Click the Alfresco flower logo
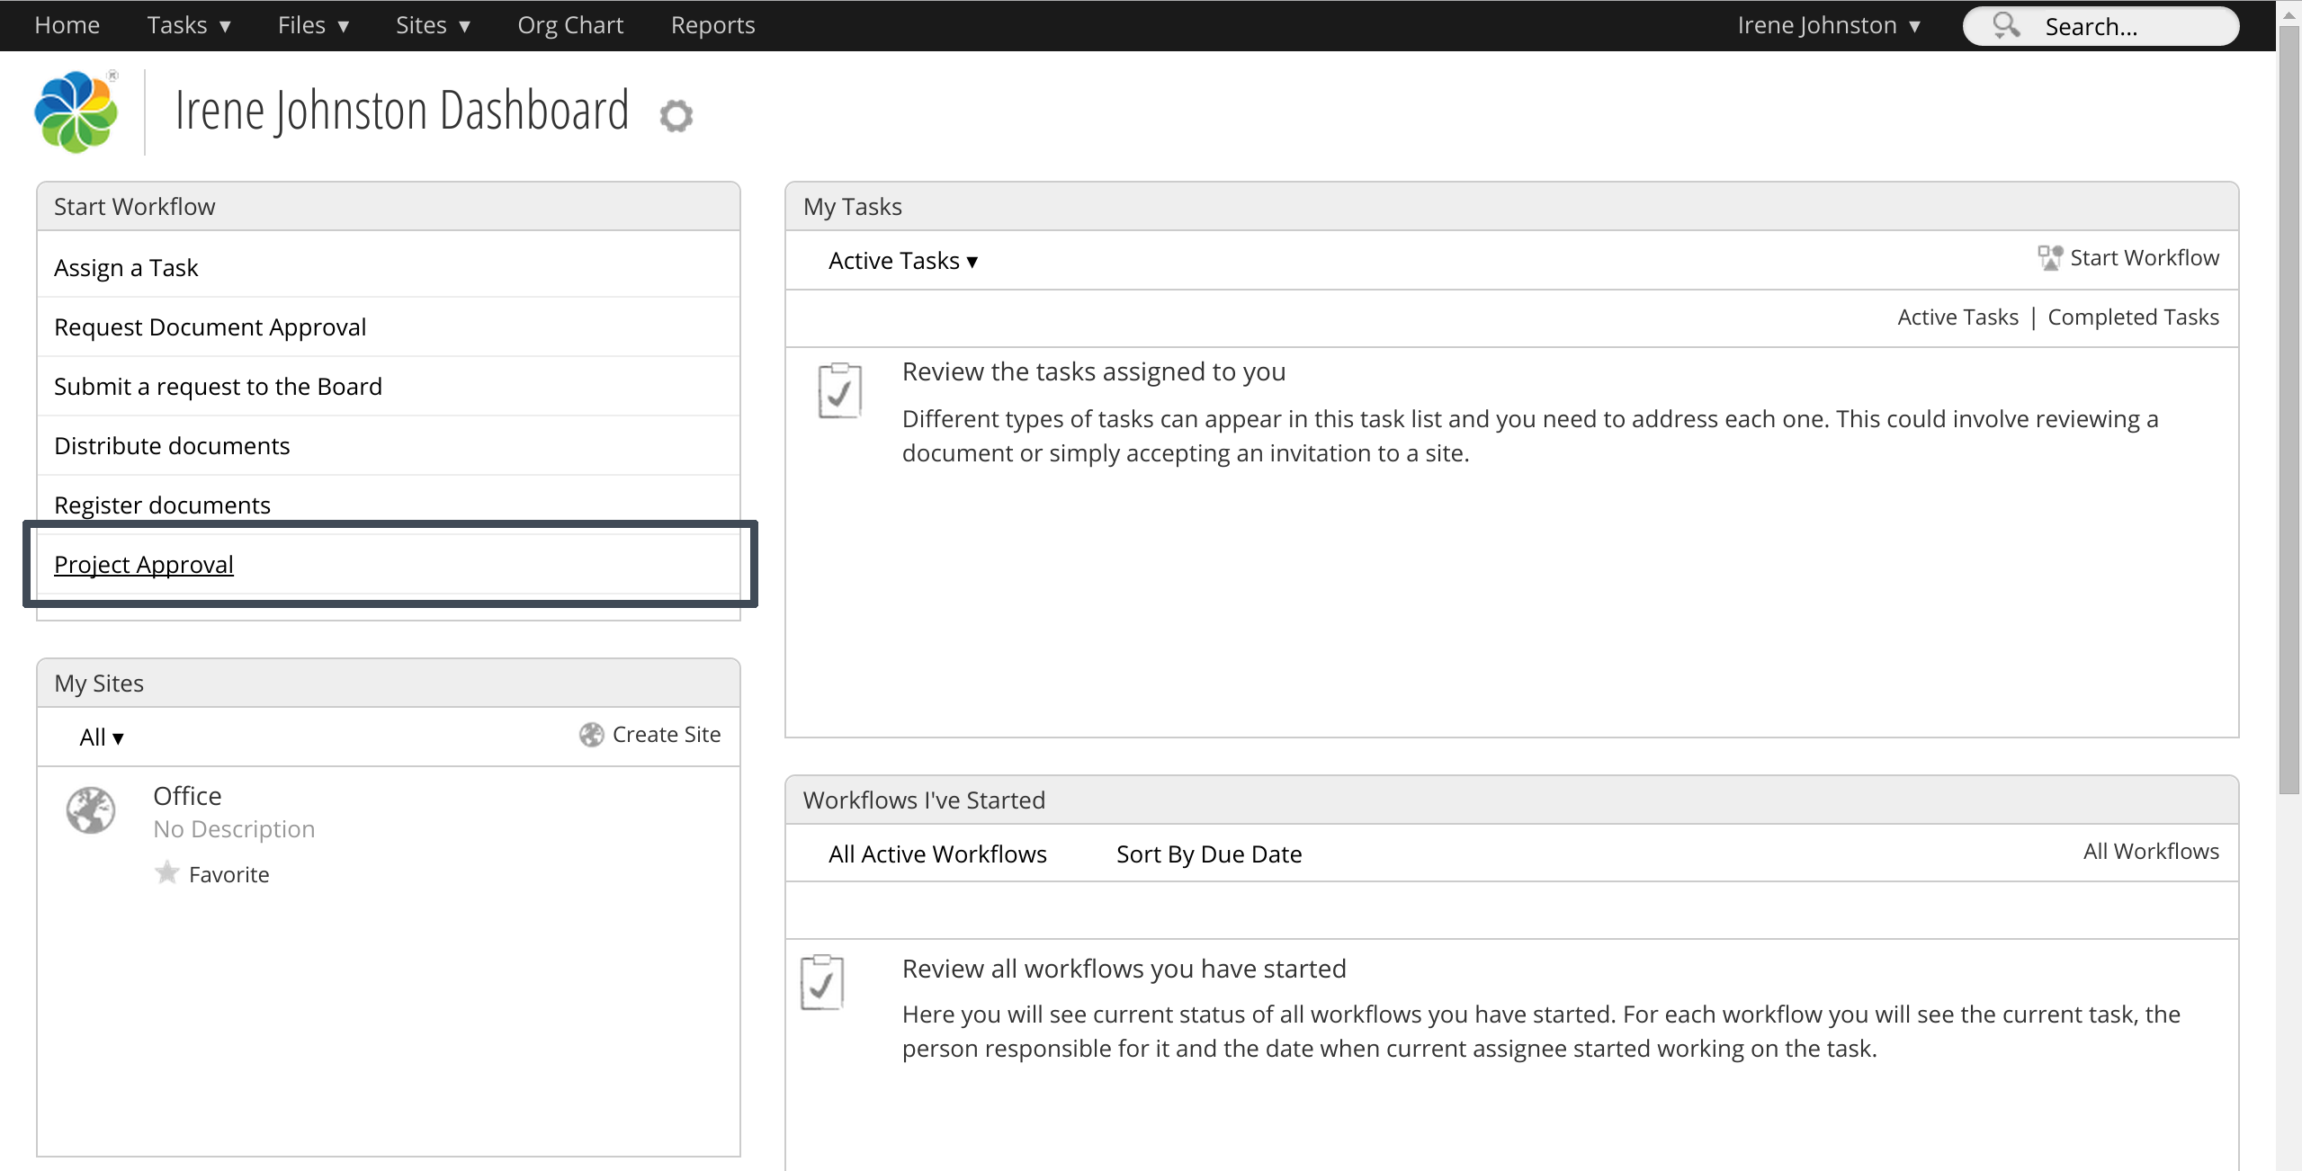Image resolution: width=2302 pixels, height=1171 pixels. [x=76, y=112]
